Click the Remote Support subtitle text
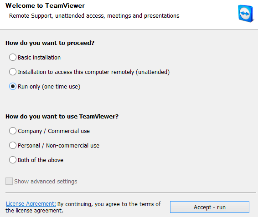 coord(94,16)
